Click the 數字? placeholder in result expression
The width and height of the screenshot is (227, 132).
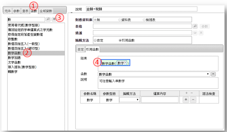click(122, 63)
